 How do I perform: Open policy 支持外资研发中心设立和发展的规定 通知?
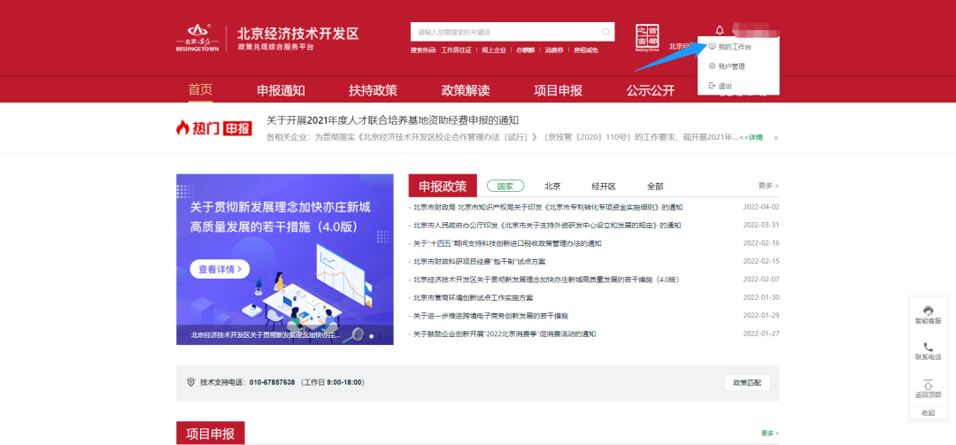(x=547, y=225)
